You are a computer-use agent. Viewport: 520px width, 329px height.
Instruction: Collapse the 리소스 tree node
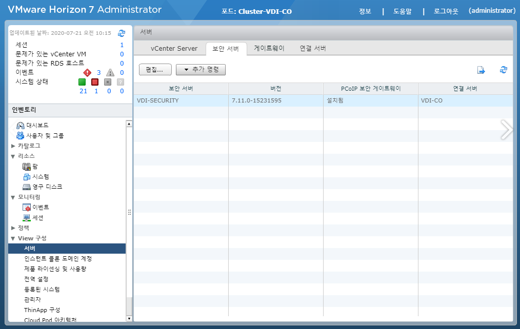pyautogui.click(x=13, y=156)
